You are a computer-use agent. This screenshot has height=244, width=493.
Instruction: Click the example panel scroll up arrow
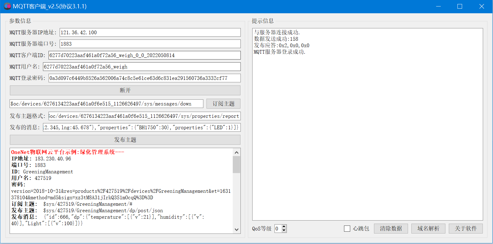coord(236,152)
